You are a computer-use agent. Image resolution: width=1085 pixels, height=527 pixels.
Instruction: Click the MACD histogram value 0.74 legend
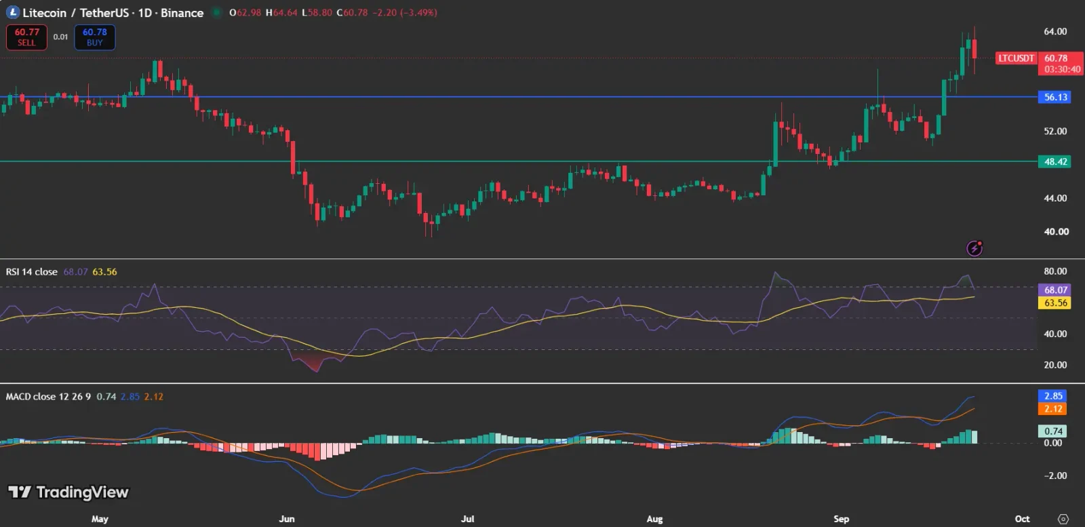point(106,396)
